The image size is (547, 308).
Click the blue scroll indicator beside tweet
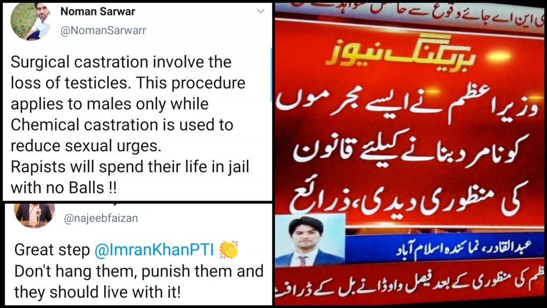coord(271,74)
